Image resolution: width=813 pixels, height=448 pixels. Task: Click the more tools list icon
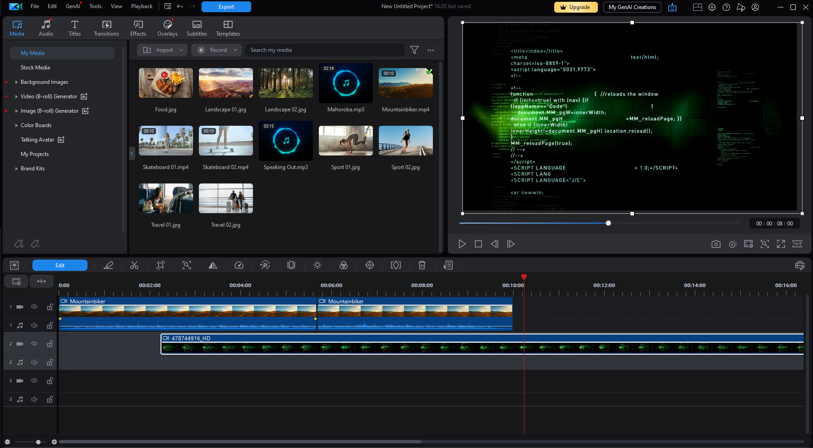click(x=448, y=265)
